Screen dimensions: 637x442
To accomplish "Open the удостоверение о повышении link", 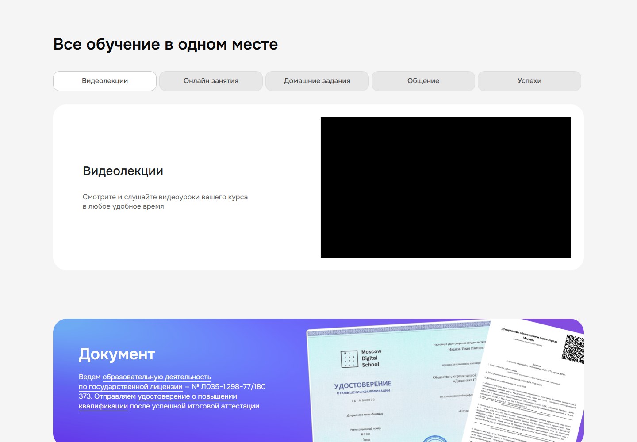I will click(188, 396).
